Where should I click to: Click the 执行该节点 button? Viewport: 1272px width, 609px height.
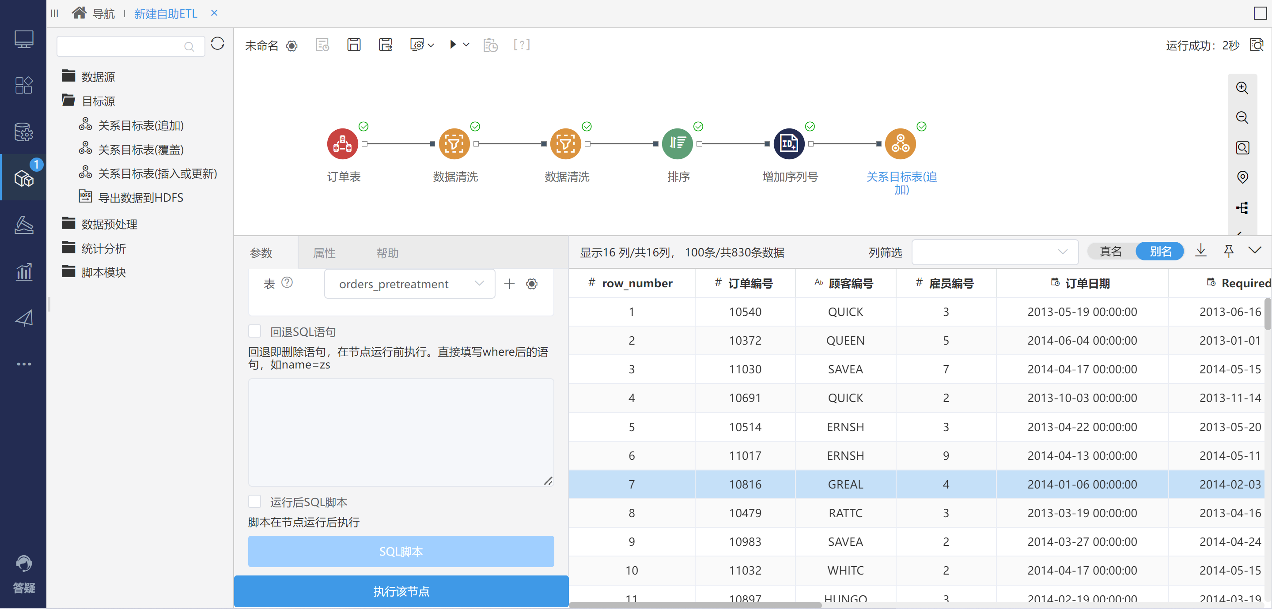(401, 591)
